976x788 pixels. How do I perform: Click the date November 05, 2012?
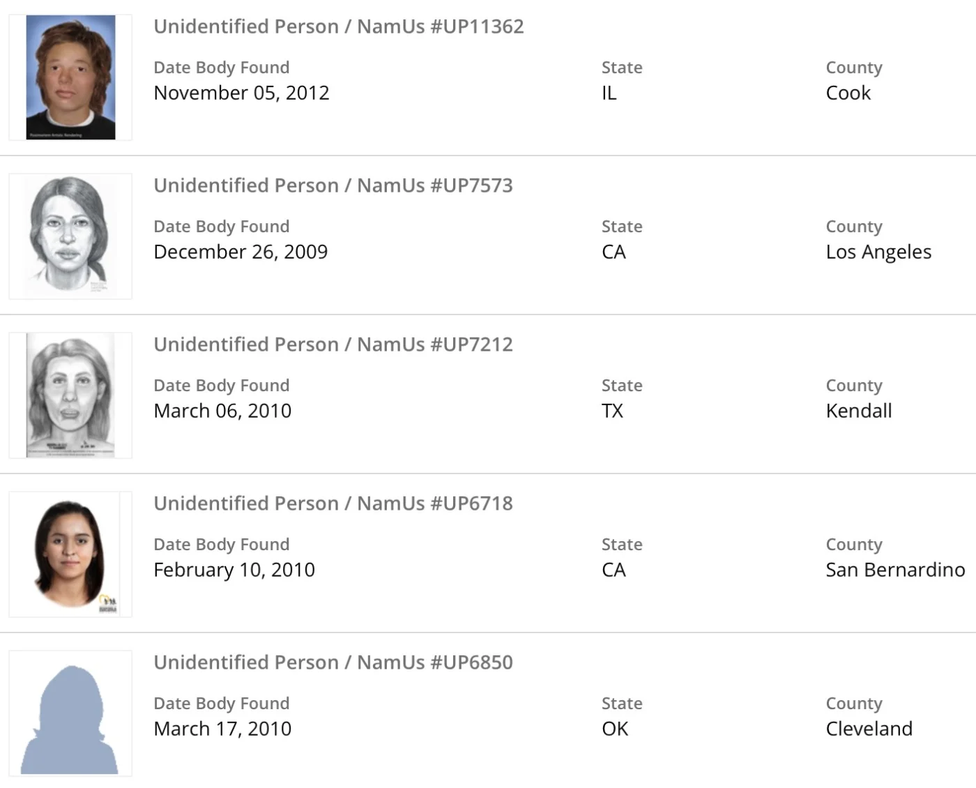point(241,93)
